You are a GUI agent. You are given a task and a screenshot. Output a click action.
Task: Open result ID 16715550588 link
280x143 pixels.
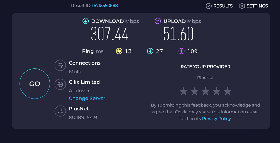point(105,6)
